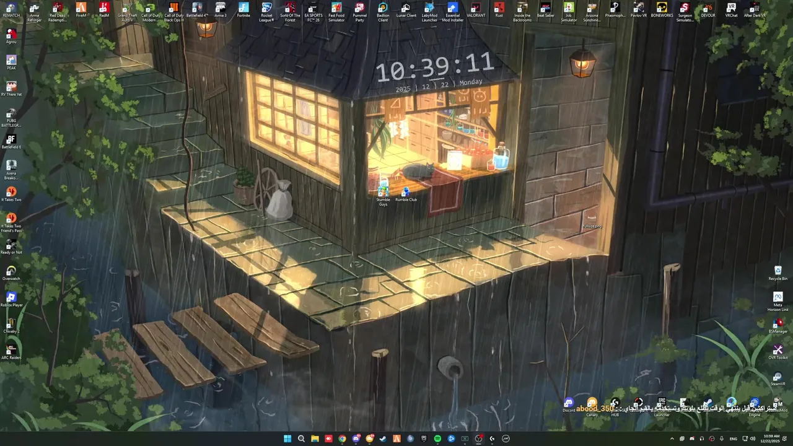Select It Takes Two Friend's Pass
This screenshot has height=446, width=793.
tap(11, 222)
